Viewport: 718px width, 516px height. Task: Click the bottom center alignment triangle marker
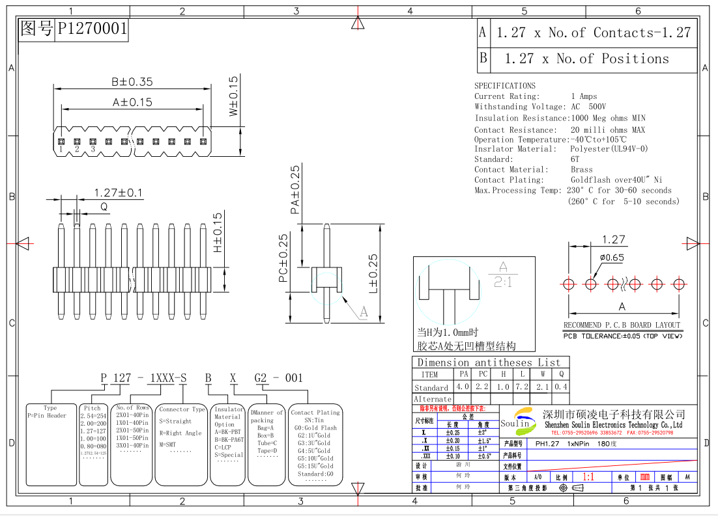point(357,488)
